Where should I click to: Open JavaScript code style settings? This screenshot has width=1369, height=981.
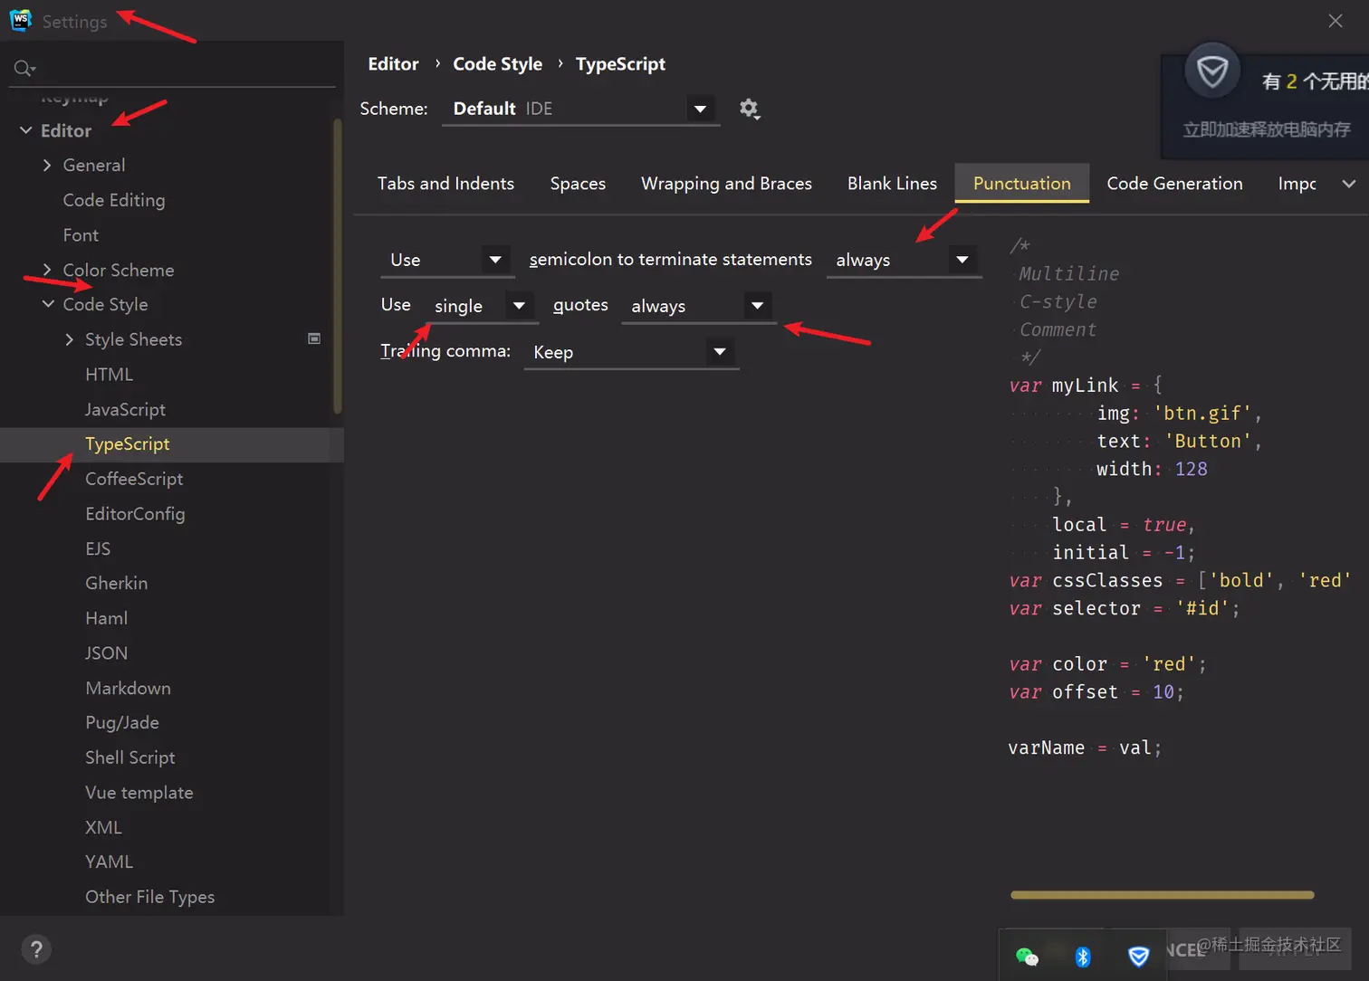click(125, 409)
